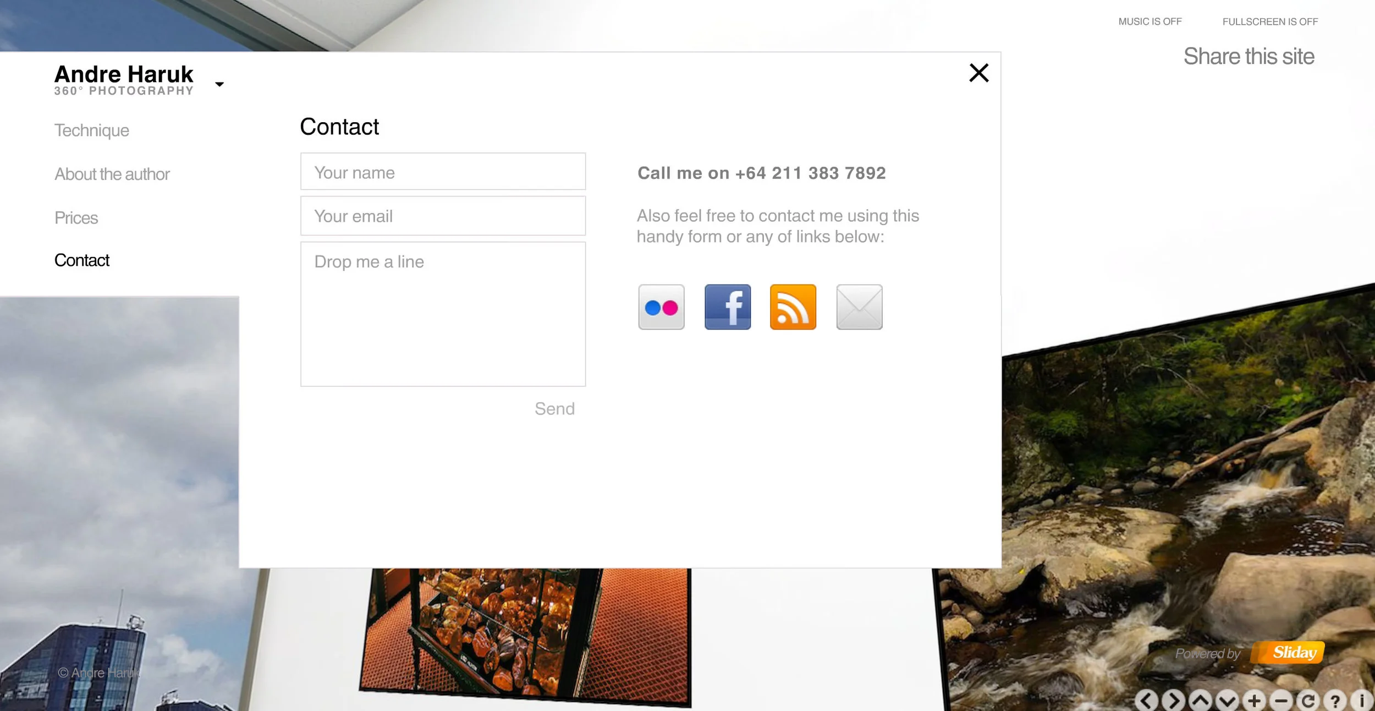Open the orange RSS feed icon
Screen dimensions: 1375x711
793,307
